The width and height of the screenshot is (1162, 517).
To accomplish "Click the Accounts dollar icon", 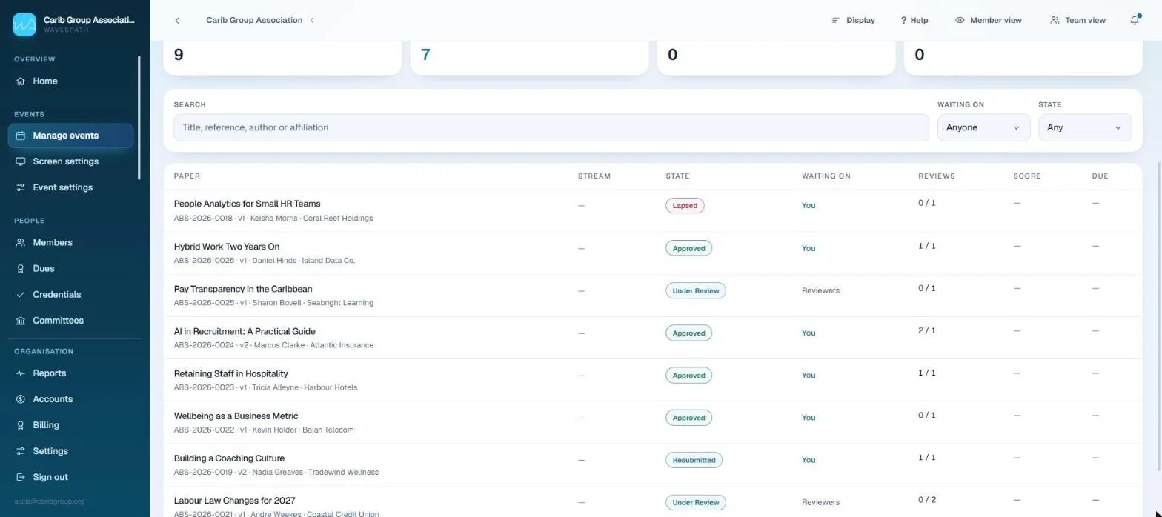I will click(x=21, y=399).
